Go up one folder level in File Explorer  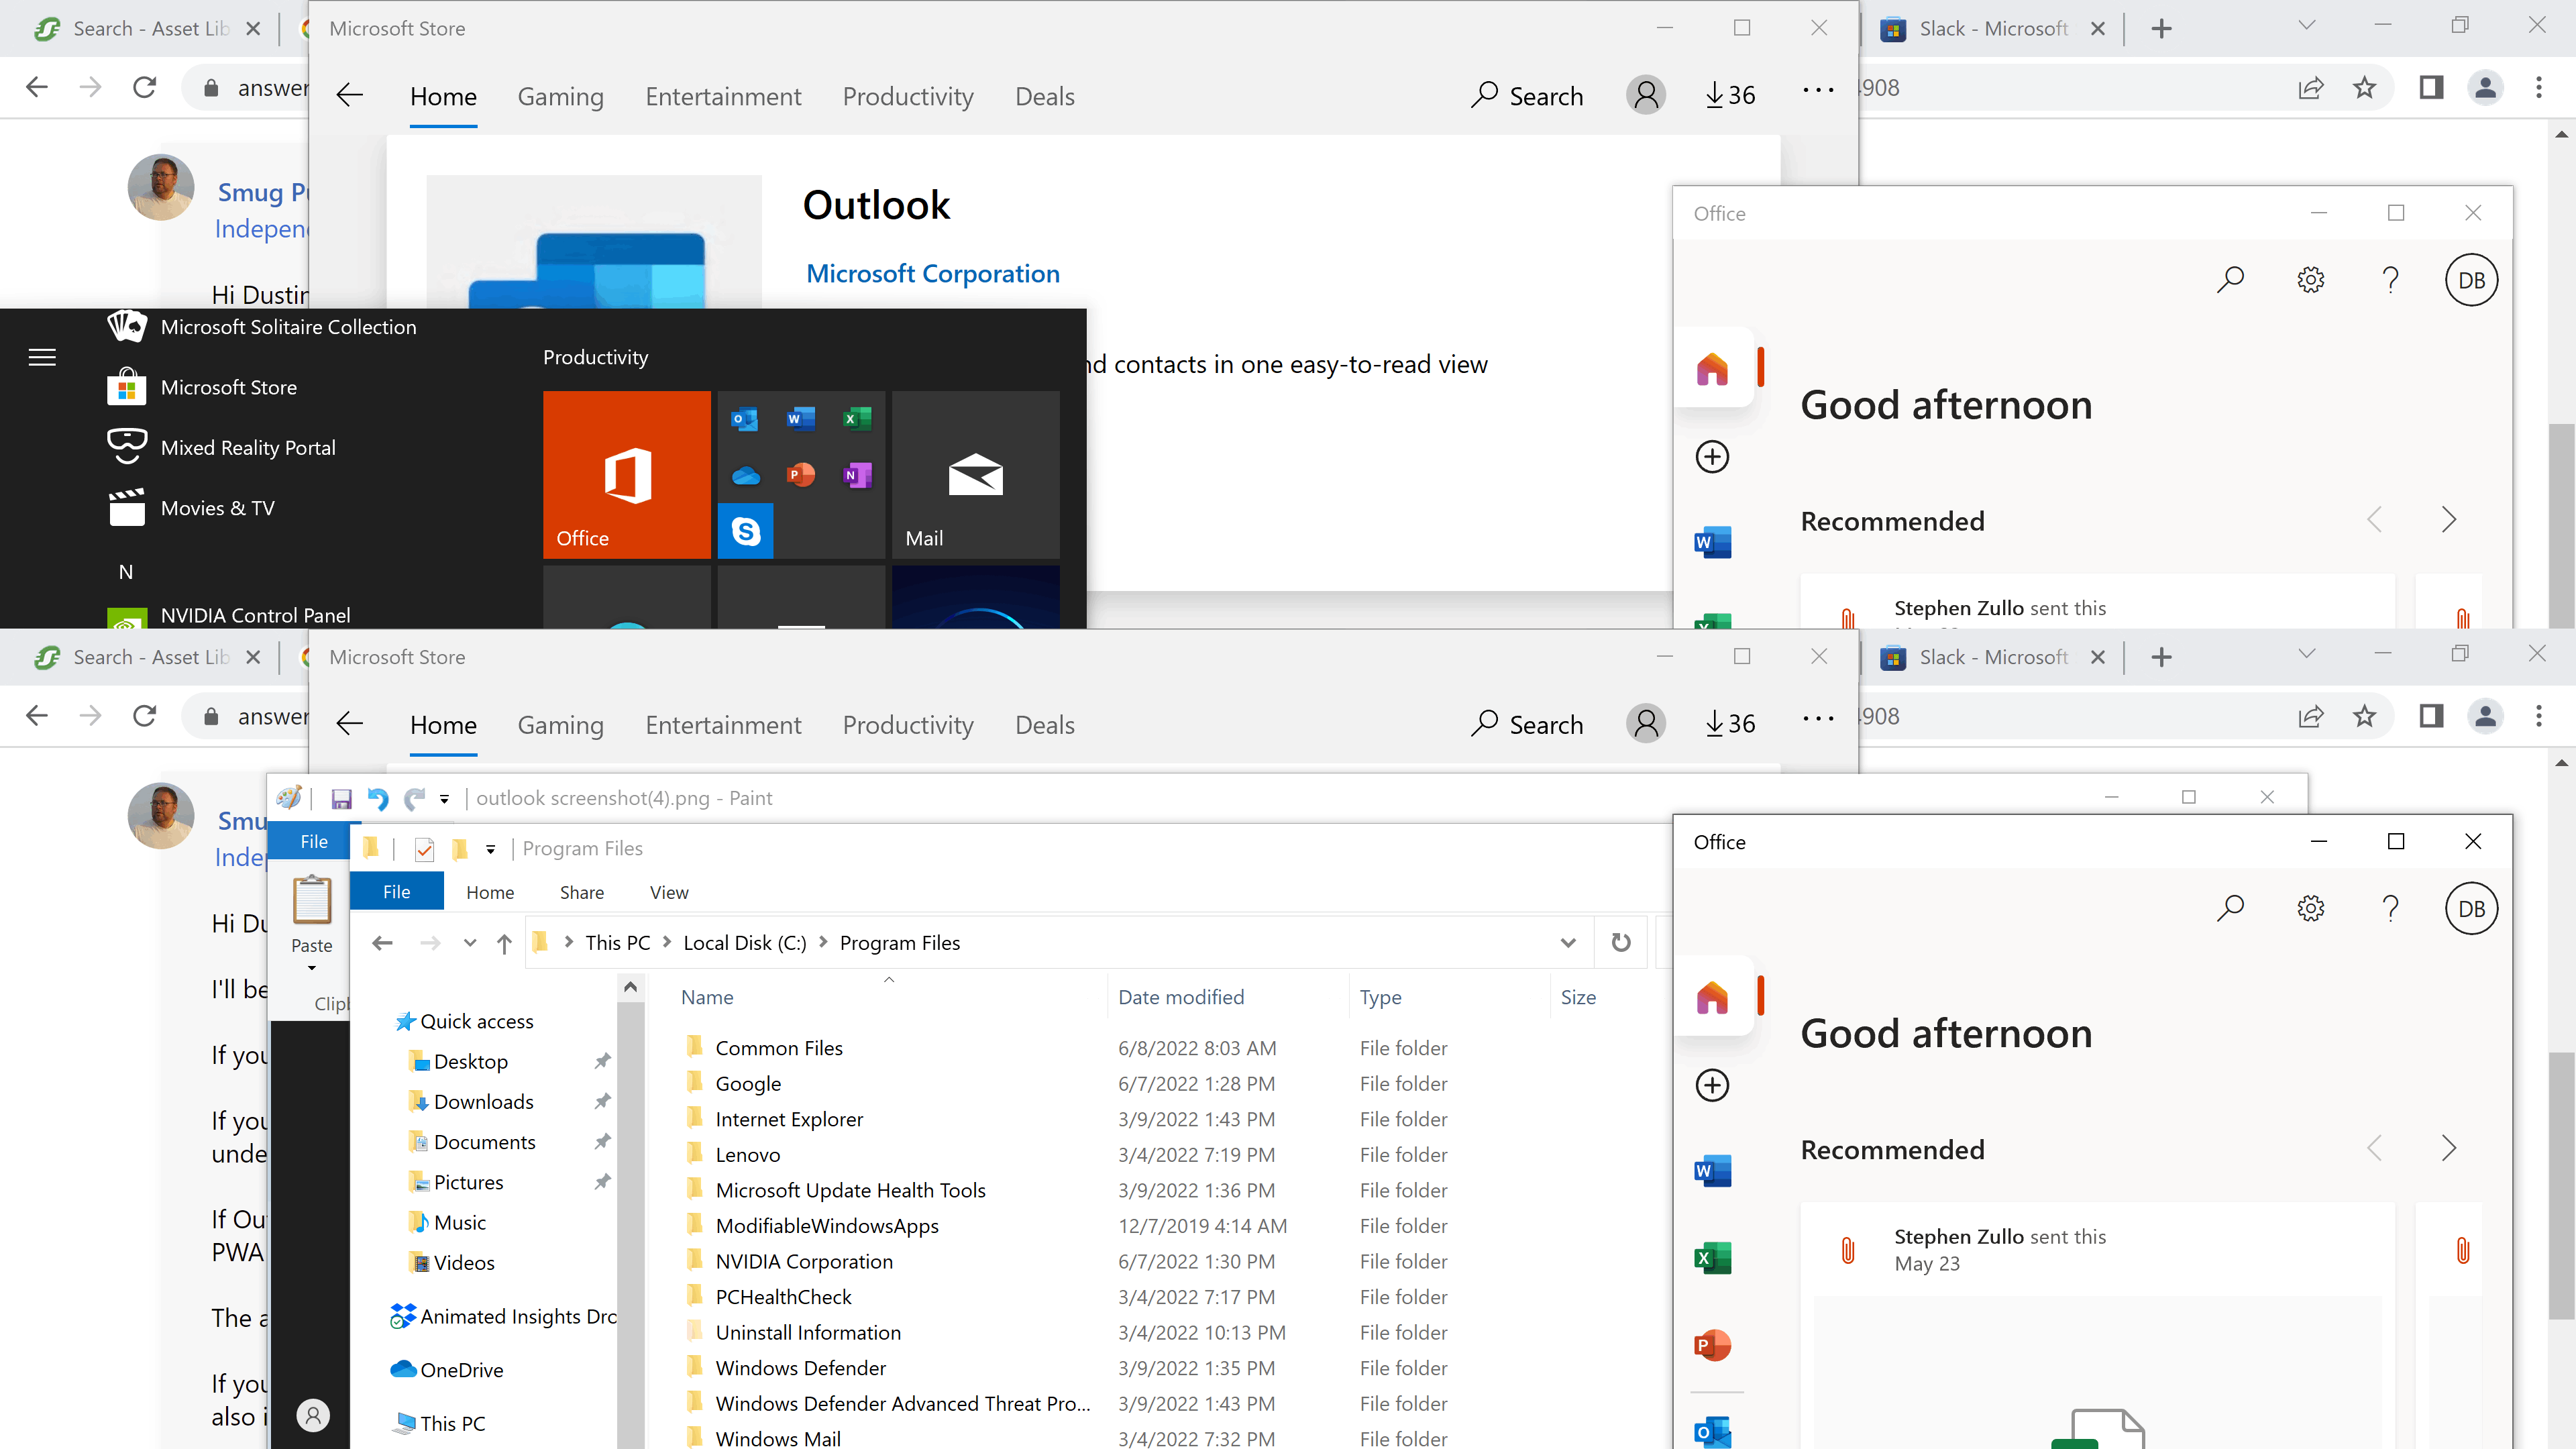504,943
